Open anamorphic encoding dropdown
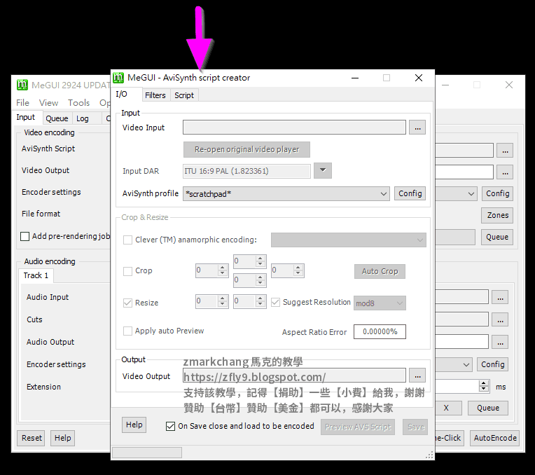Viewport: 535px width, 475px height. pos(348,240)
